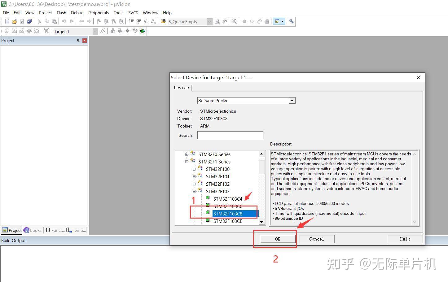Click the Open file folder icon
448x282 pixels.
(x=15, y=21)
